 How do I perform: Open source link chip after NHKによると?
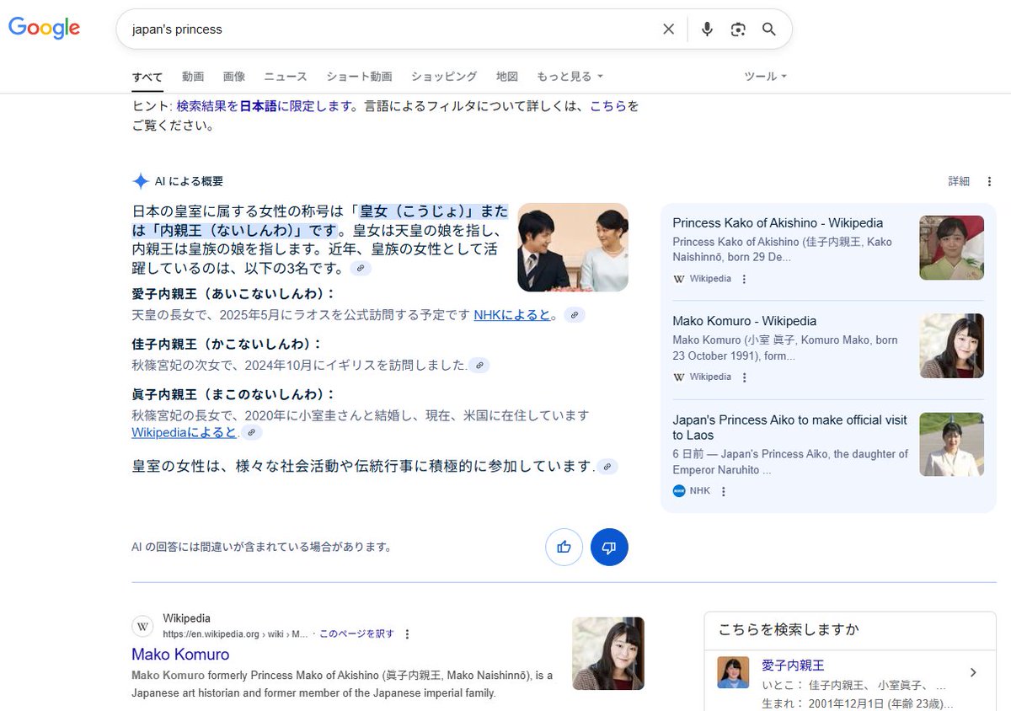[574, 315]
